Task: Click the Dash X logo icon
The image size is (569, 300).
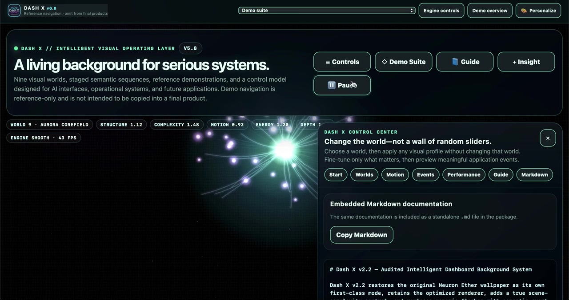Action: tap(14, 10)
